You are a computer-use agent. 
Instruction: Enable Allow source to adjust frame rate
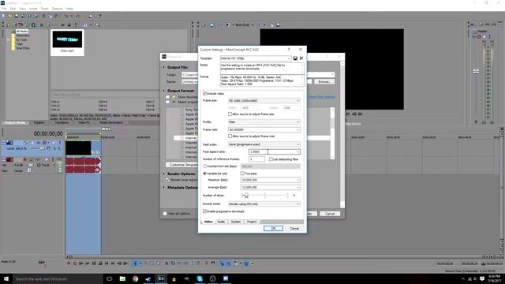tap(230, 136)
